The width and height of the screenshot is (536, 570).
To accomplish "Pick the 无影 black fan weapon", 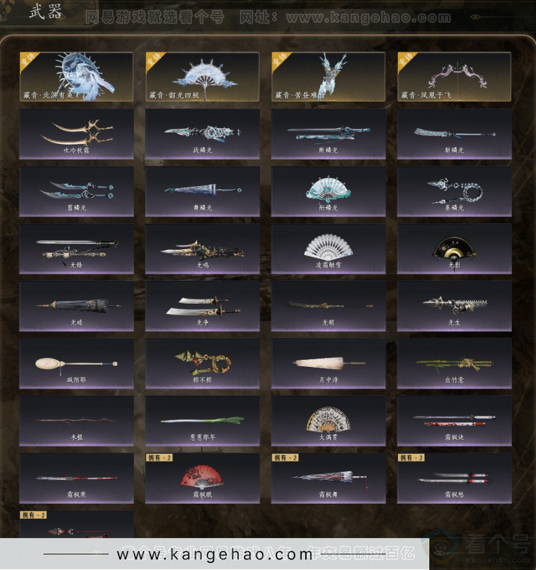I will [454, 249].
